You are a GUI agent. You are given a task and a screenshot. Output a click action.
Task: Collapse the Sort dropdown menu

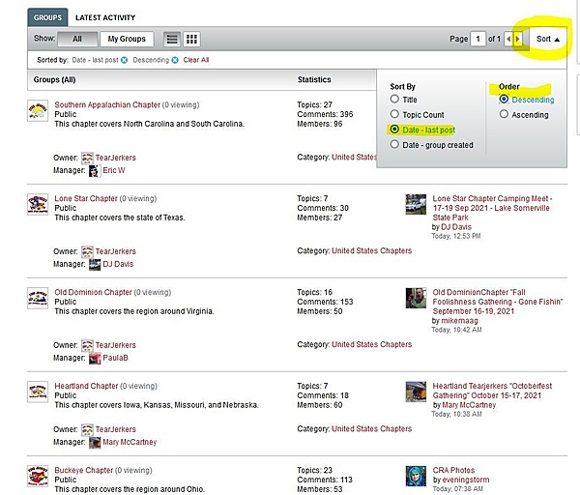pyautogui.click(x=548, y=39)
